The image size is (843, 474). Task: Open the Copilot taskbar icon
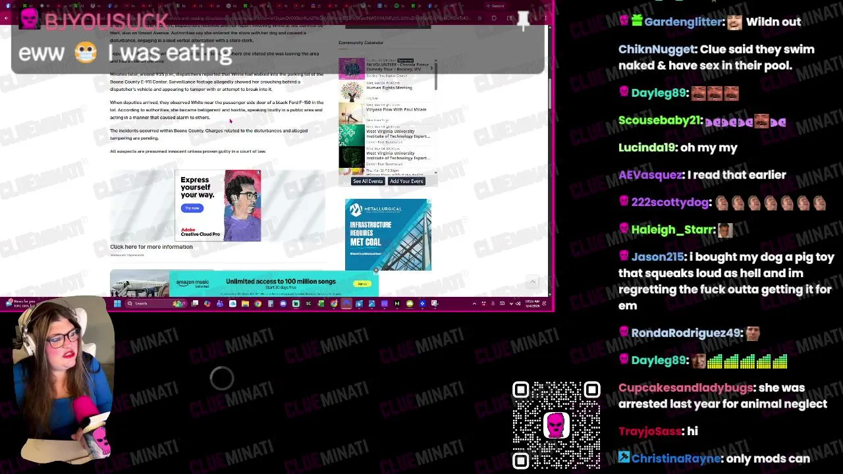pyautogui.click(x=207, y=303)
